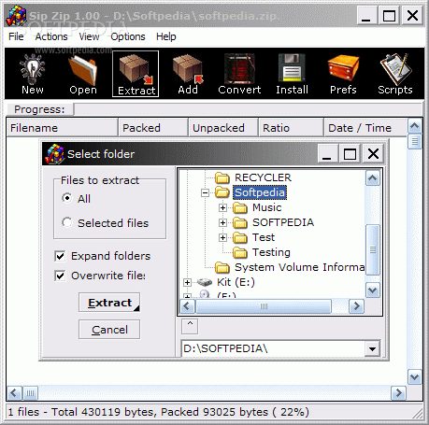429x425 pixels.
Task: Click the Extract button in the dialog
Action: click(x=109, y=303)
